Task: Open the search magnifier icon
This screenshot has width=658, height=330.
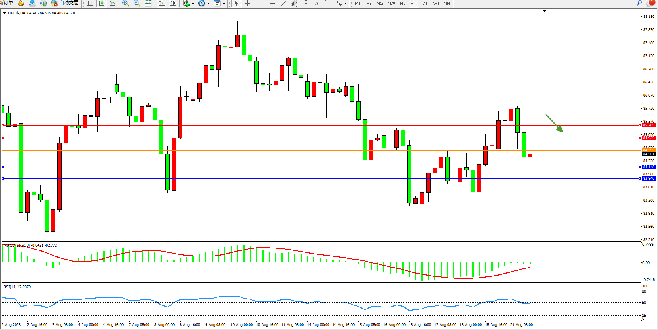Action: tap(639, 3)
